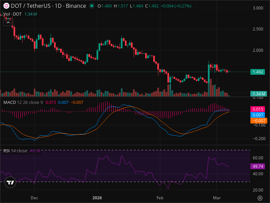Click the 3.000 price scale label
Screen dimensions: 270x203
[x=258, y=8]
